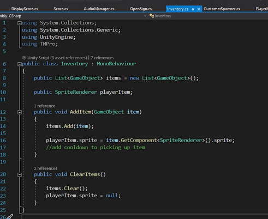Click the ClearItems method name
268x219 pixels.
pos(85,174)
